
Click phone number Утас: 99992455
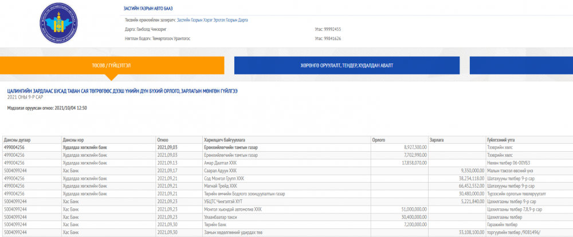click(328, 29)
